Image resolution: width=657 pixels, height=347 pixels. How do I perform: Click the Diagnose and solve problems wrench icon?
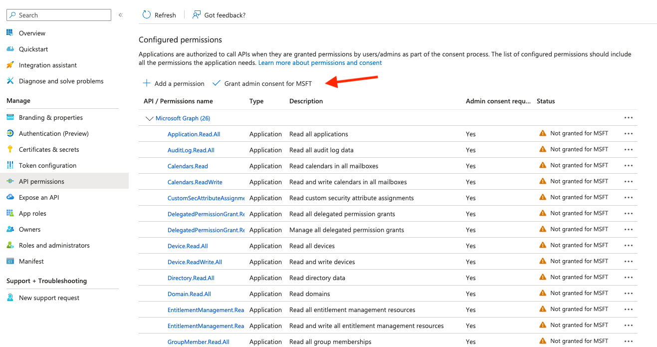pyautogui.click(x=10, y=81)
